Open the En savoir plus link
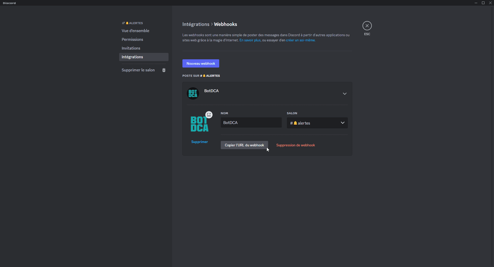This screenshot has width=494, height=267. [x=250, y=40]
